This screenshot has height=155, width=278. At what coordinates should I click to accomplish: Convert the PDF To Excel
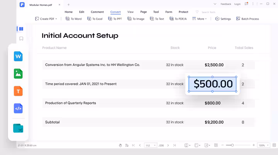(95, 19)
